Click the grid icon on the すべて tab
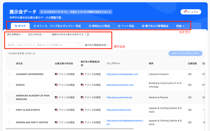The height and width of the screenshot is (131, 210). [16, 26]
